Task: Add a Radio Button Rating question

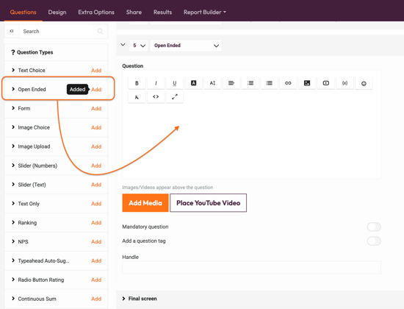Action: point(96,280)
